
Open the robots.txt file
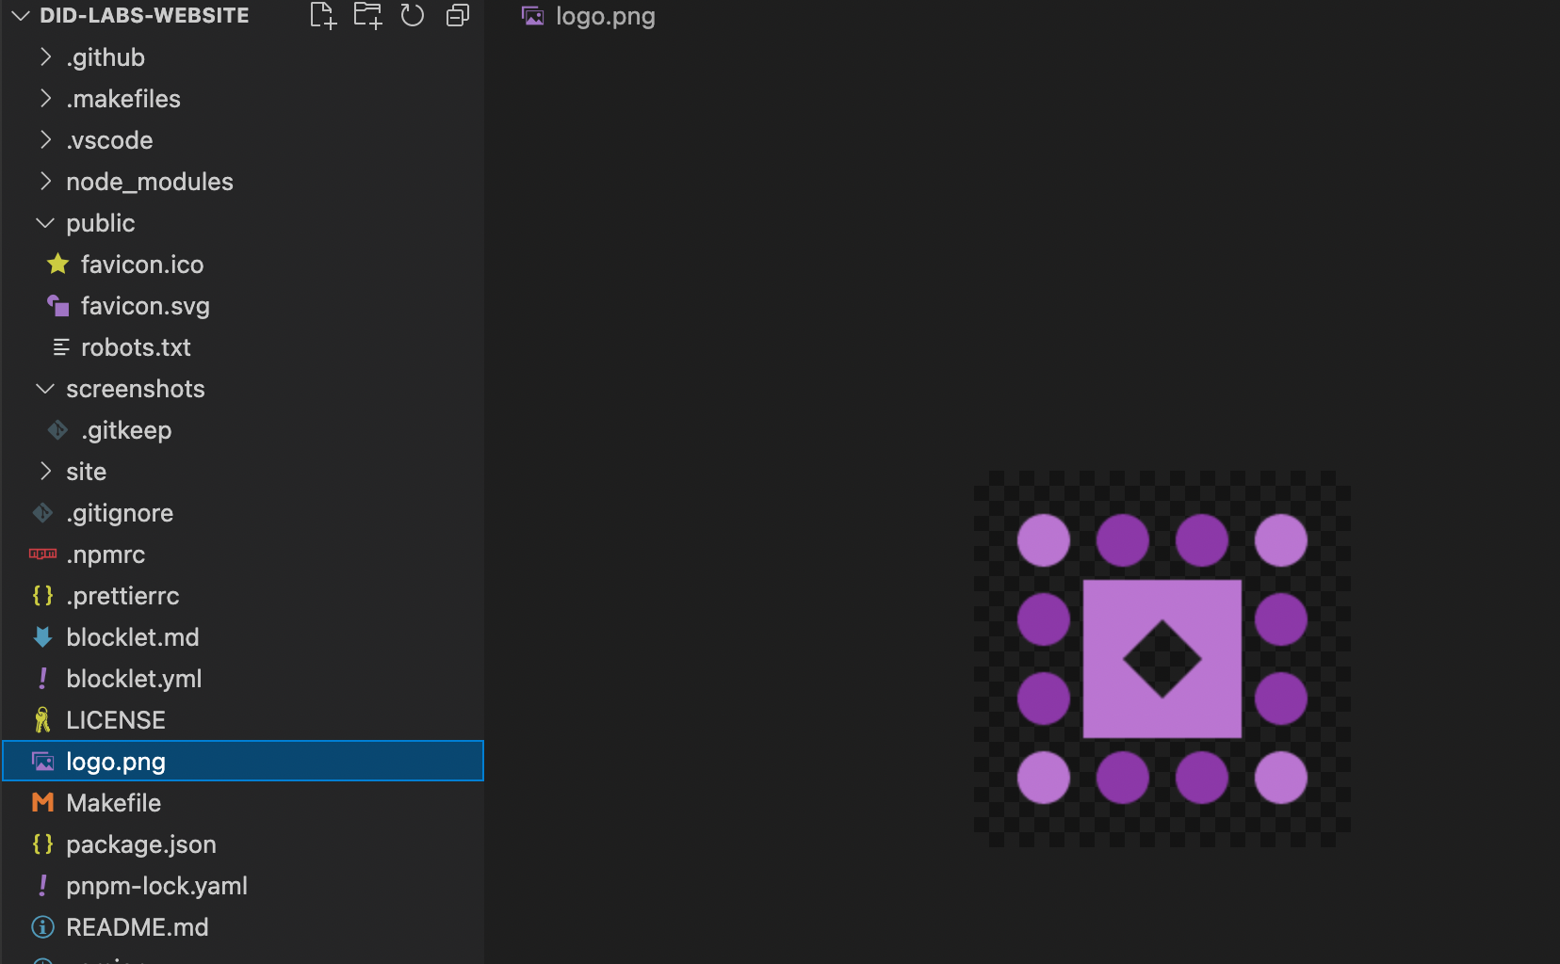[137, 347]
